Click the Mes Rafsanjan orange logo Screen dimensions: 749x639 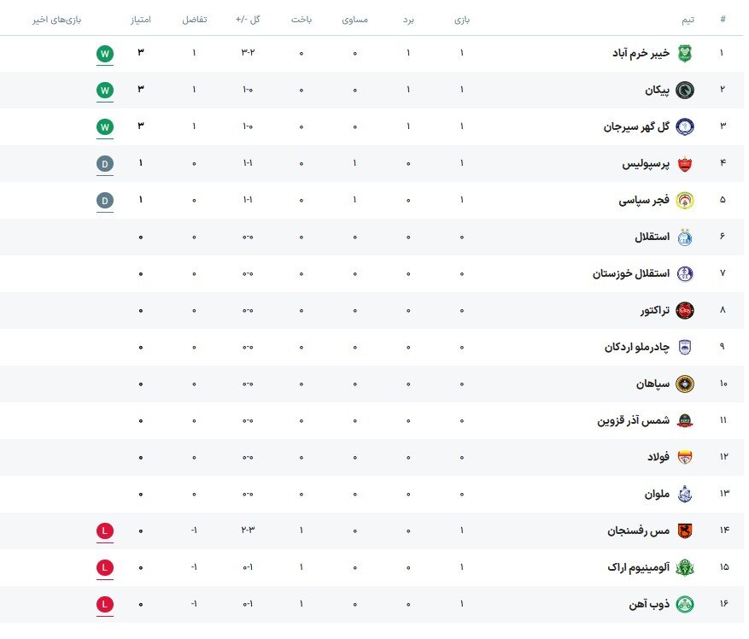(684, 531)
